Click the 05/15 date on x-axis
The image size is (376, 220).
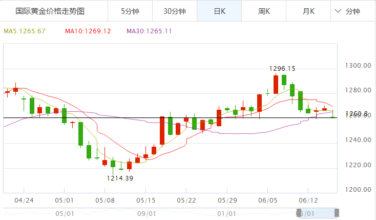(146, 199)
